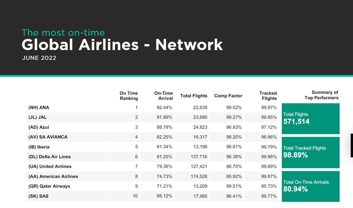Click the On Time Ranking column header
This screenshot has width=353, height=208.
point(129,96)
